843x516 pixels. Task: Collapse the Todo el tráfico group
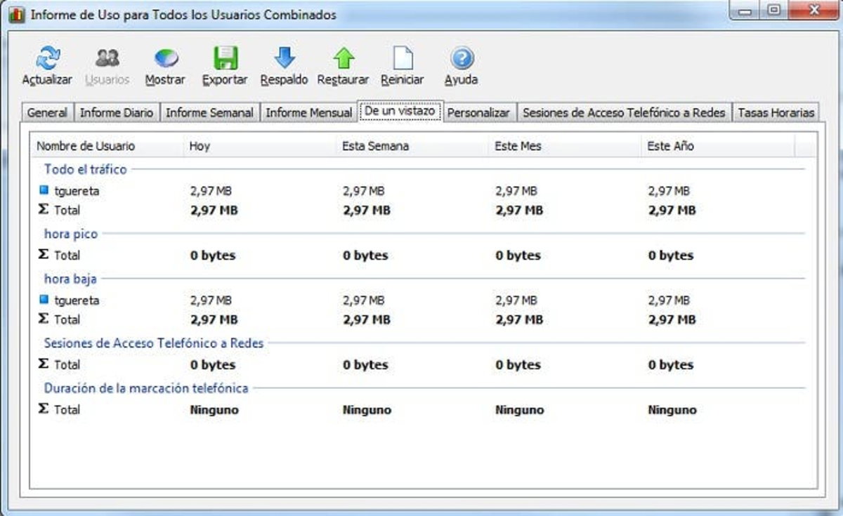[x=85, y=168]
